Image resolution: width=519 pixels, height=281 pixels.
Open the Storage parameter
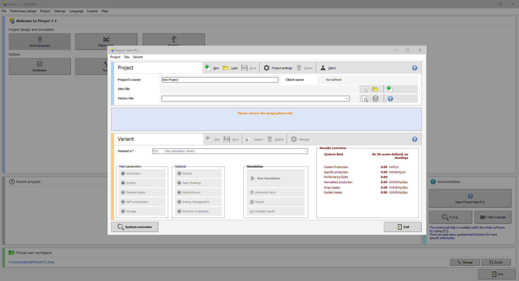[x=142, y=211]
